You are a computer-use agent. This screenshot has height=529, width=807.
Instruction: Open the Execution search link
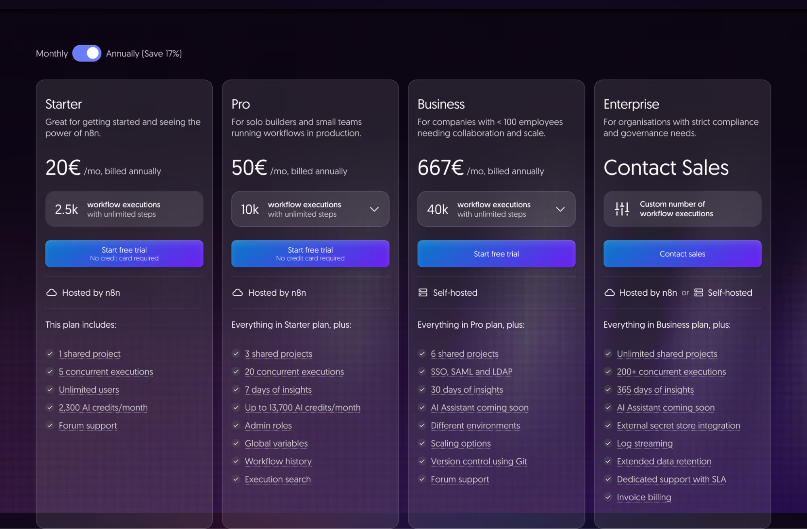(278, 479)
